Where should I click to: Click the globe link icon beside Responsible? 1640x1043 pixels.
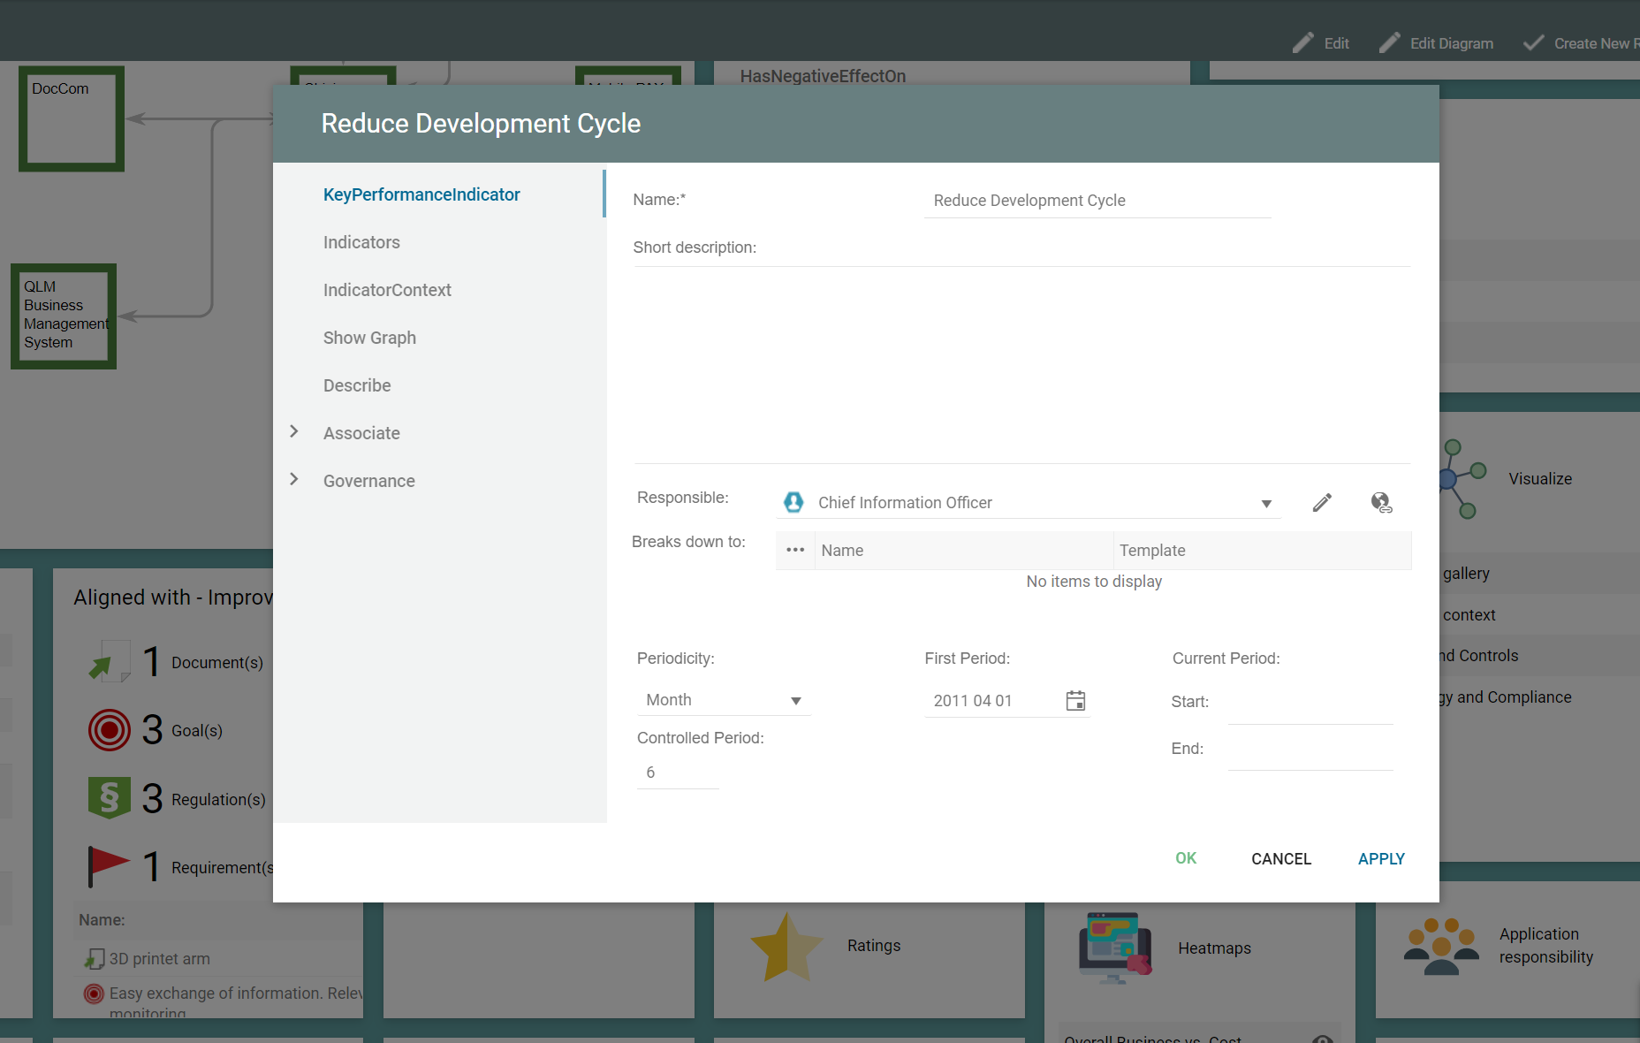[1381, 503]
